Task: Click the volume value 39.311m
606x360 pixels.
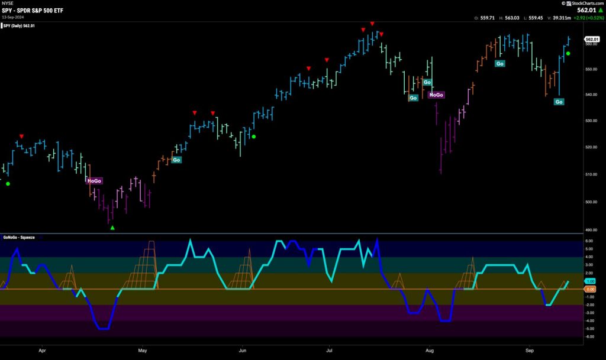Action: (x=562, y=18)
